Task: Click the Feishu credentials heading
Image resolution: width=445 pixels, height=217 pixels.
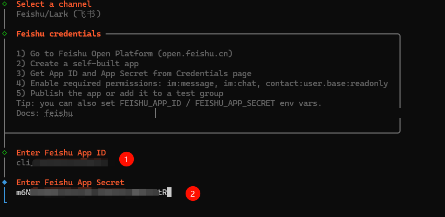Action: pos(59,34)
